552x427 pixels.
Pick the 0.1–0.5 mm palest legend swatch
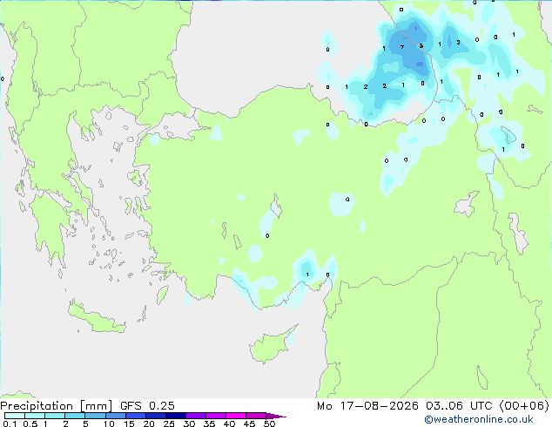click(x=15, y=416)
